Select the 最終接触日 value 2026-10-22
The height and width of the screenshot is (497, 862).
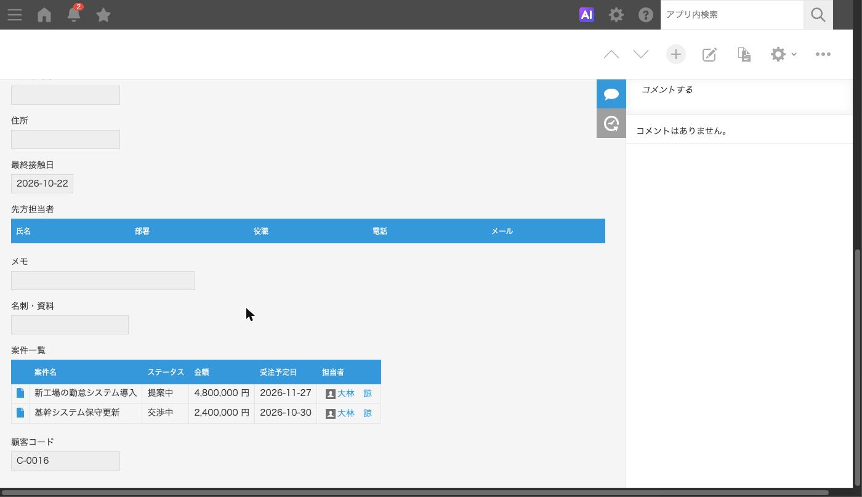pos(42,184)
